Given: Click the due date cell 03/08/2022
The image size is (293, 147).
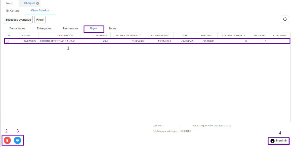Looking at the screenshot, I should 138,41.
